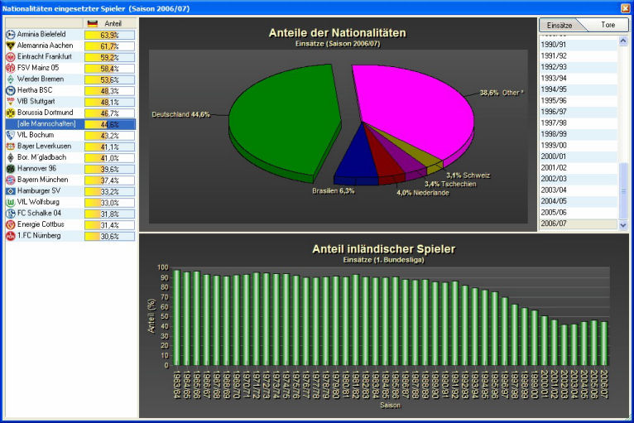Click the Bor. M'gladbach club crest icon
634x423 pixels.
(x=11, y=158)
